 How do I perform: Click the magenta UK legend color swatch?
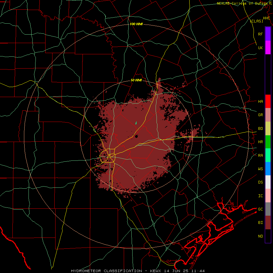point(268,48)
